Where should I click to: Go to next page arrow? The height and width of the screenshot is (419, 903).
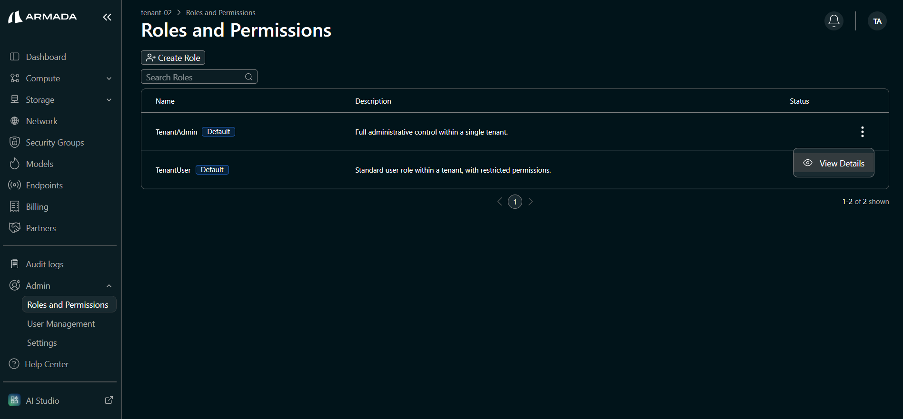click(530, 202)
